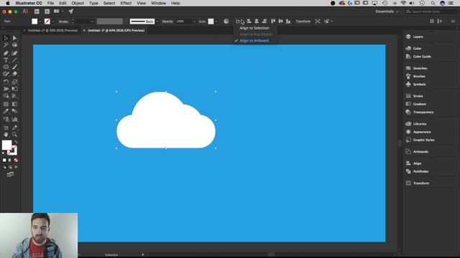Image resolution: width=460 pixels, height=258 pixels.
Task: Select the Eraser tool
Action: point(14,74)
